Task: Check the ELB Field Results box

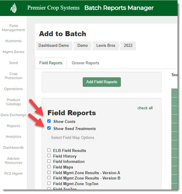Action: coord(49,150)
